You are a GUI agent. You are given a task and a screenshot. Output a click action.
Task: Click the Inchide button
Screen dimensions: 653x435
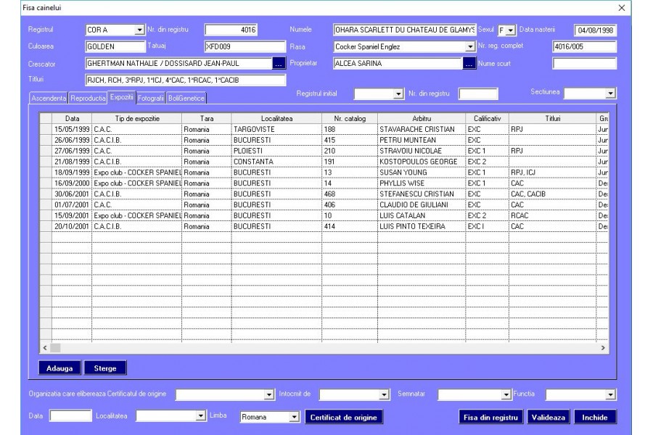coord(595,417)
